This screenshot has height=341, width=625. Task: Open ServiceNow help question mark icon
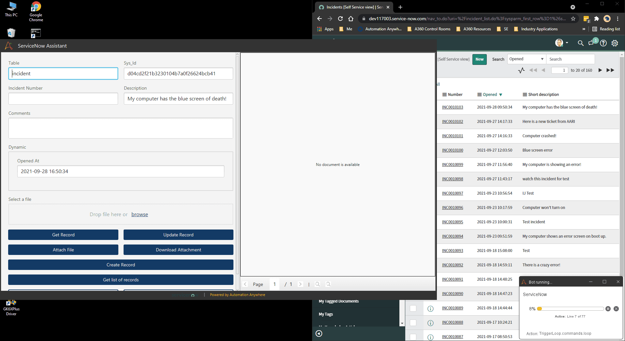tap(603, 43)
